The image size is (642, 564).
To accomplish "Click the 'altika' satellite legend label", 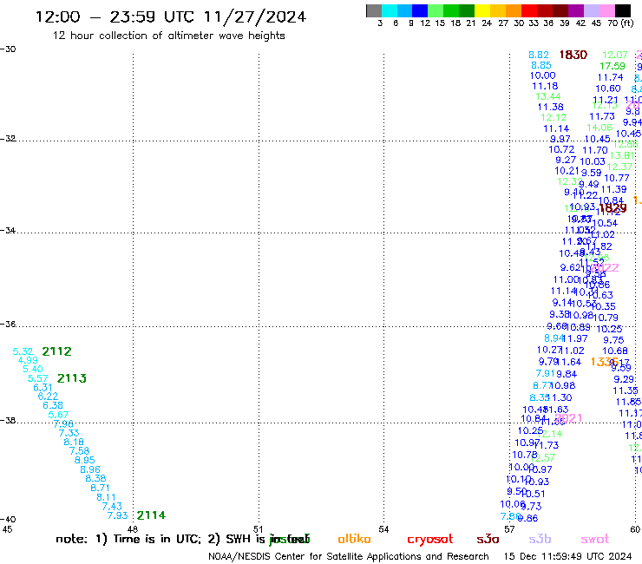I will pos(354,539).
